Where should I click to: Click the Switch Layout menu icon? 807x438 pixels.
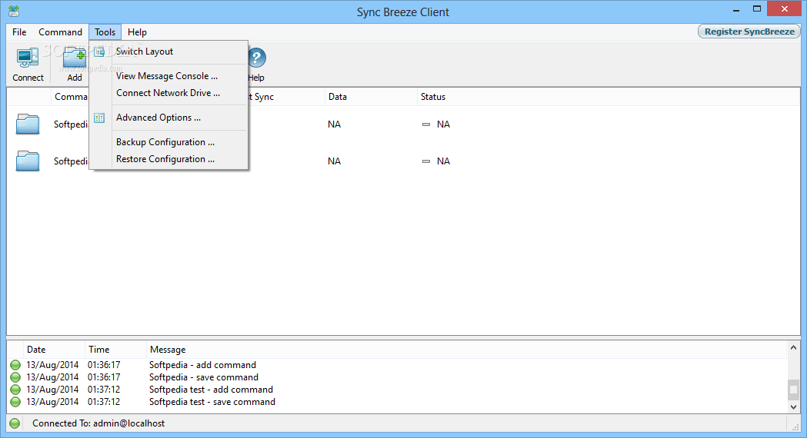[99, 51]
